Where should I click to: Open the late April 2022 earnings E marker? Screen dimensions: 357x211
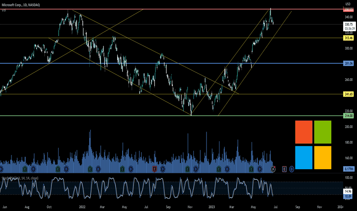point(123,169)
